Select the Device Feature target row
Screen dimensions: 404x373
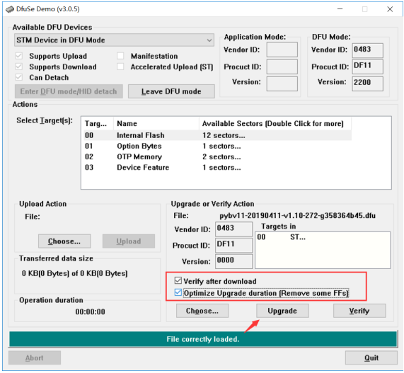[218, 168]
